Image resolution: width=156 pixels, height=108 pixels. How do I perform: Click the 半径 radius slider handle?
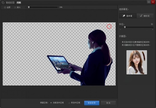pos(125,27)
